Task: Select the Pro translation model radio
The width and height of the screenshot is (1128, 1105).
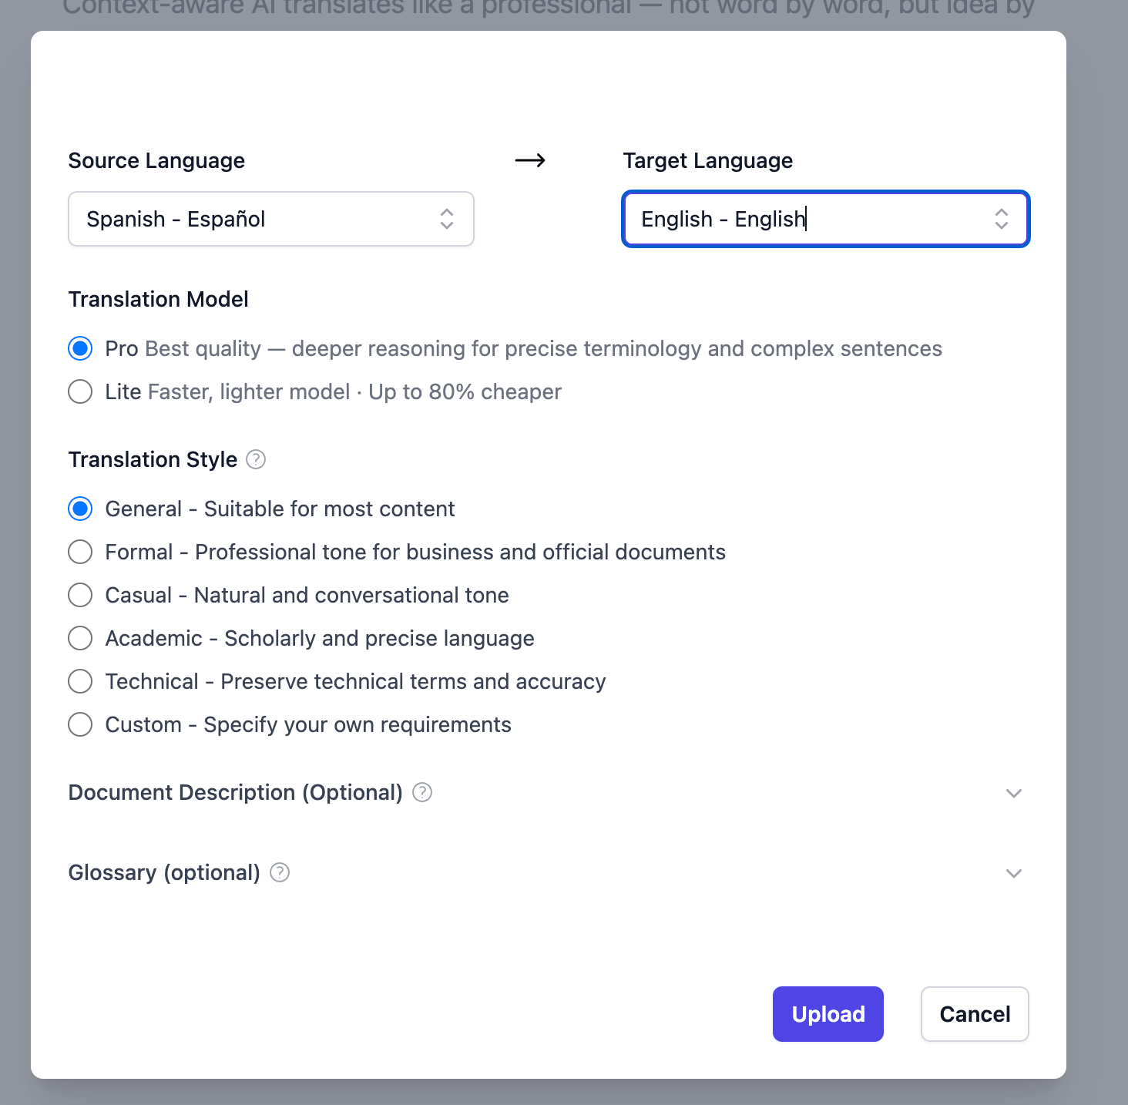Action: (80, 348)
